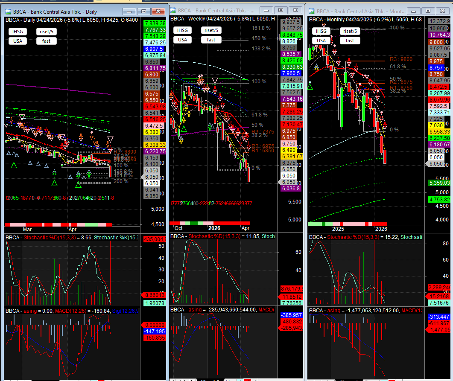Close the BBCA Monthly chart window
The image size is (453, 381).
(443, 11)
